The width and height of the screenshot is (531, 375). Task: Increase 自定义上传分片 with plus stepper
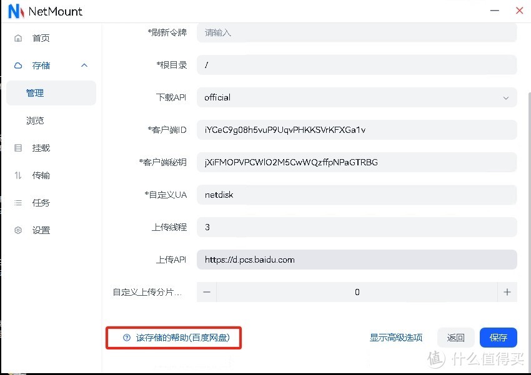[507, 291]
